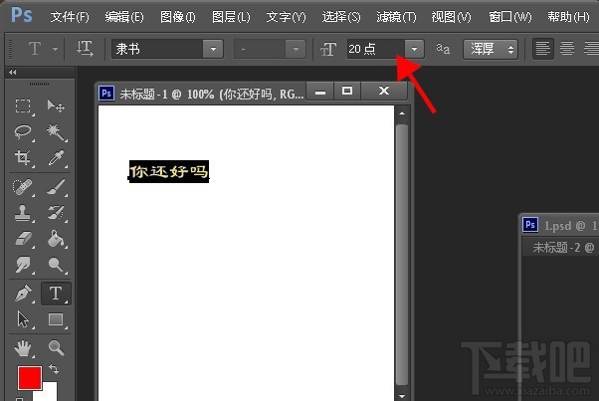Select the Dodge tool
Image resolution: width=599 pixels, height=401 pixels.
(56, 265)
